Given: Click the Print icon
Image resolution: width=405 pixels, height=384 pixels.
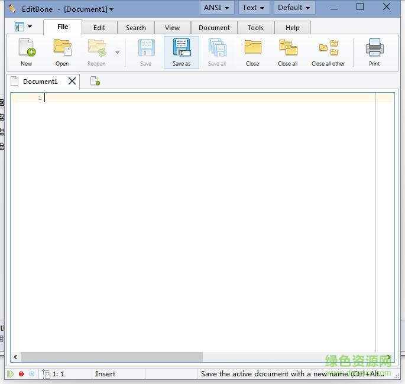Looking at the screenshot, I should [x=374, y=48].
